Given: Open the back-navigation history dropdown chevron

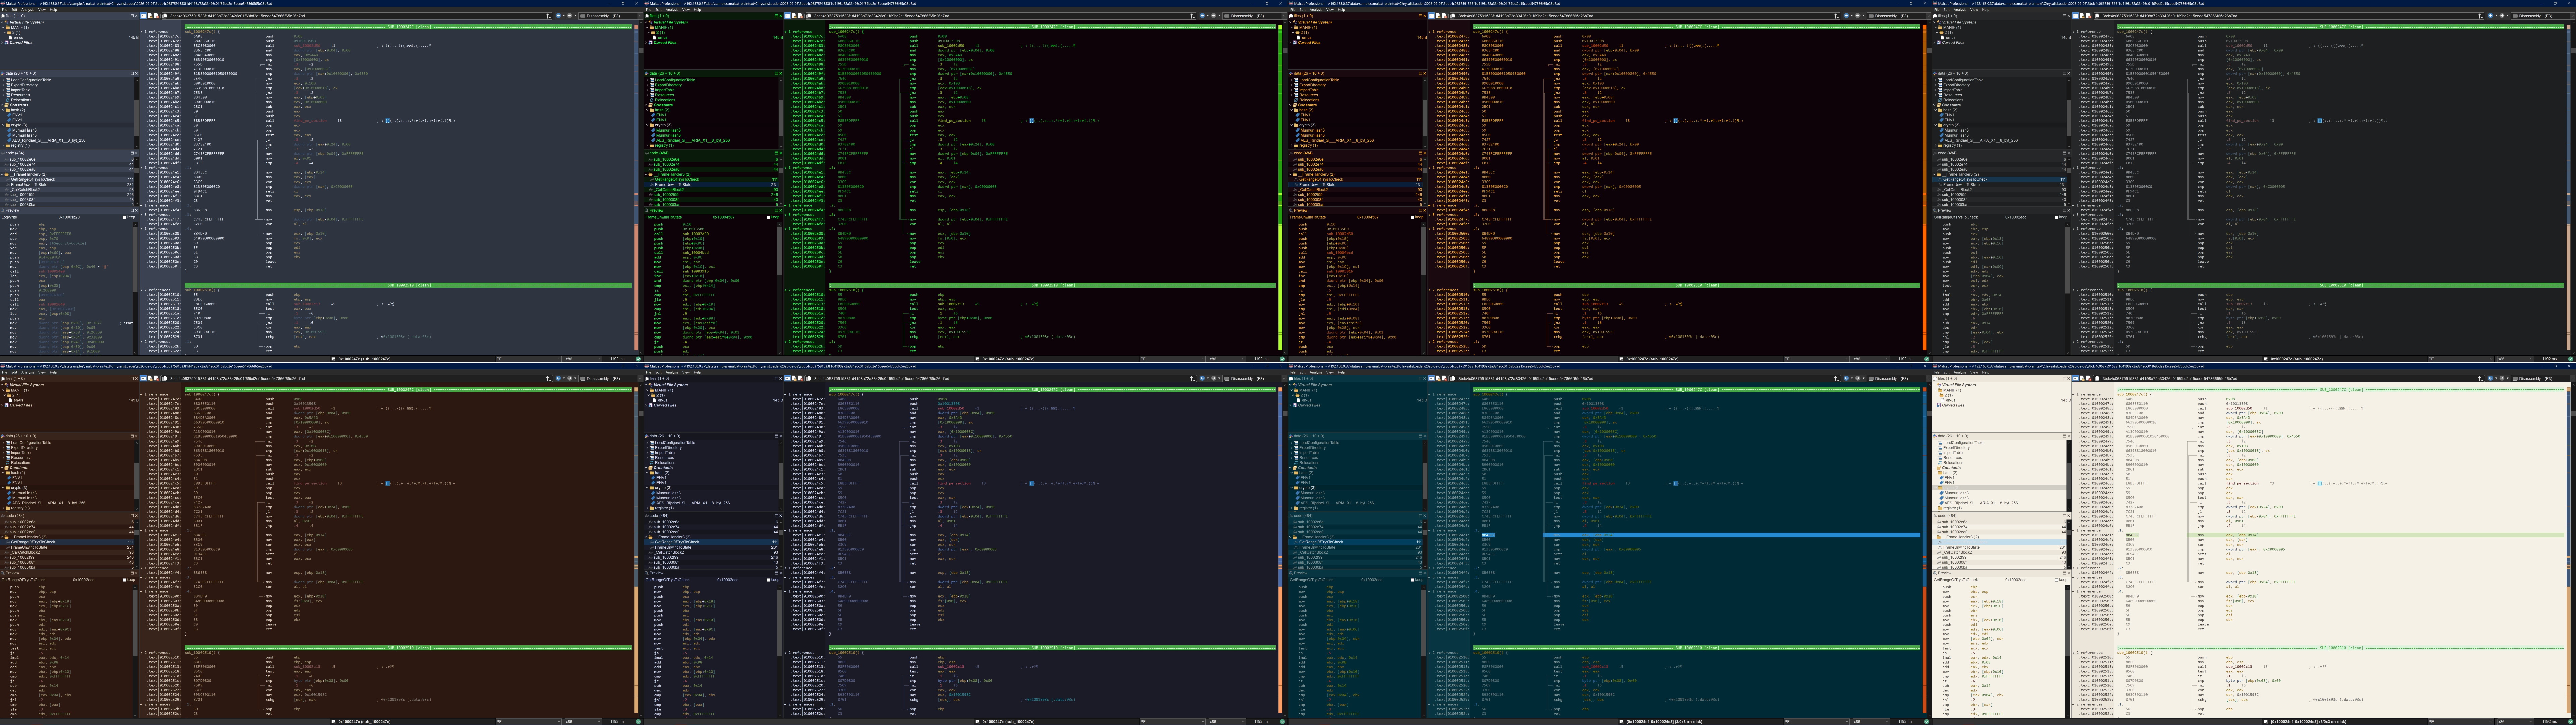Looking at the screenshot, I should [564, 16].
